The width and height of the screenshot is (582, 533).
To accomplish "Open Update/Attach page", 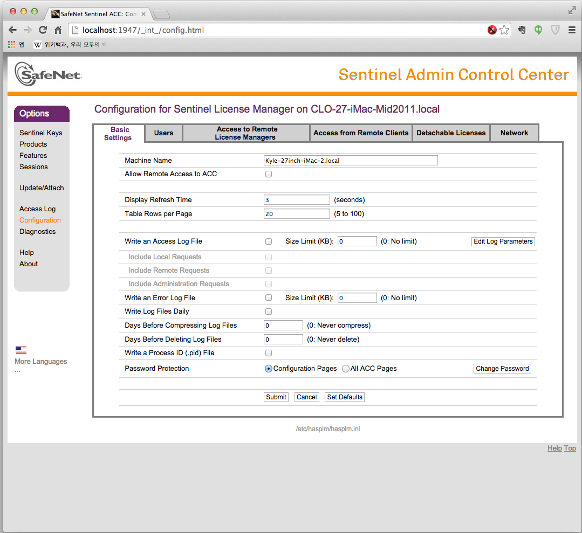I will pyautogui.click(x=42, y=188).
